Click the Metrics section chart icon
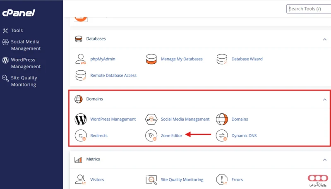331x189 pixels. coord(78,160)
